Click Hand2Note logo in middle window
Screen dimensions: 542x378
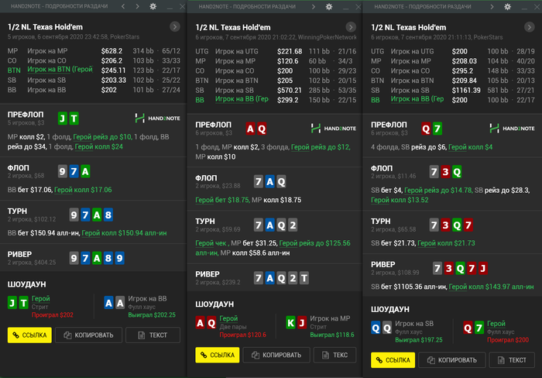[x=334, y=129]
